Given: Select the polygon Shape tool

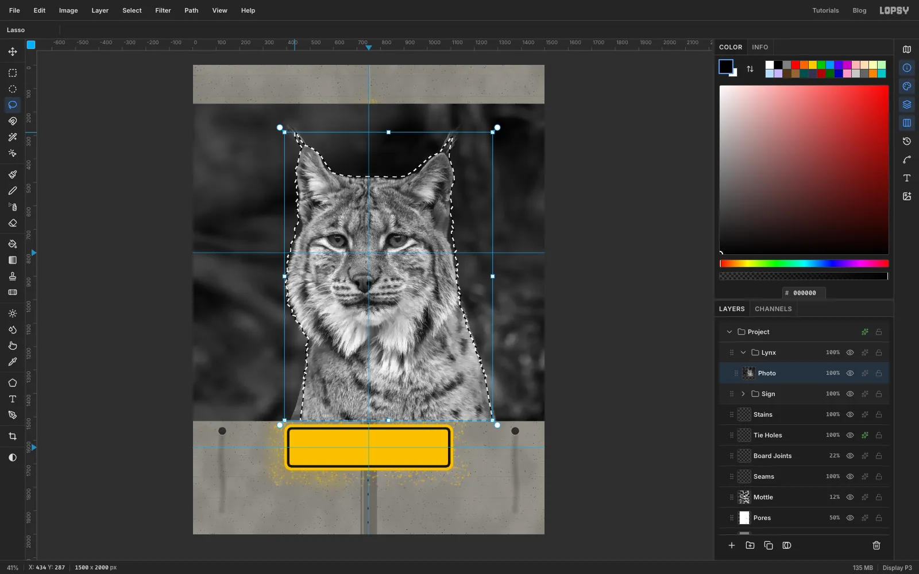Looking at the screenshot, I should pos(13,383).
